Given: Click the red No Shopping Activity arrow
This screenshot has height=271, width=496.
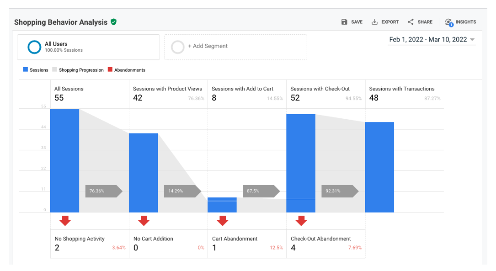Looking at the screenshot, I should pos(64,221).
